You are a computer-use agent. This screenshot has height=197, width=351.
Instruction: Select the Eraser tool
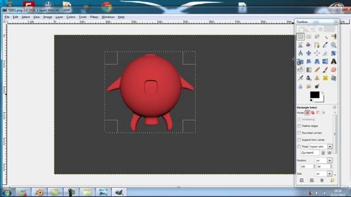click(x=333, y=69)
